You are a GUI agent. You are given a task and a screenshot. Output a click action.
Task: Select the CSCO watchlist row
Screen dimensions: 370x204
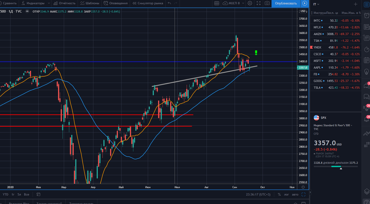click(x=335, y=54)
